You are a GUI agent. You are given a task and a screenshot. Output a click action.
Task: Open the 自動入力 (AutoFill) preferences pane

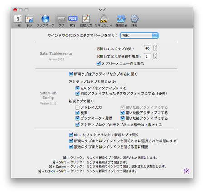pos(86,21)
